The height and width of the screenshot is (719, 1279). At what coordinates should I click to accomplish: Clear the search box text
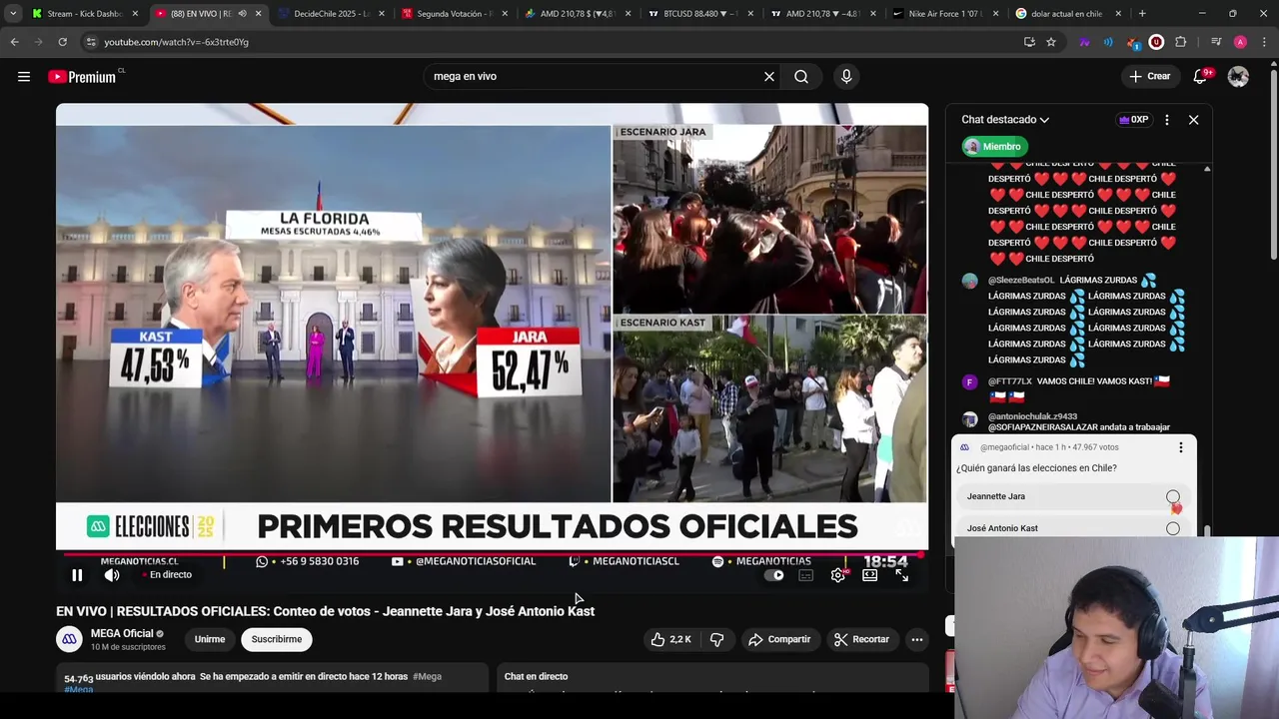[x=769, y=76]
